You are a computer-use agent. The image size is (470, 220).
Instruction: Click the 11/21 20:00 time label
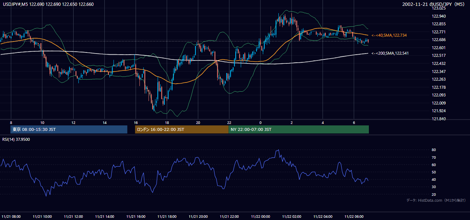click(198, 216)
